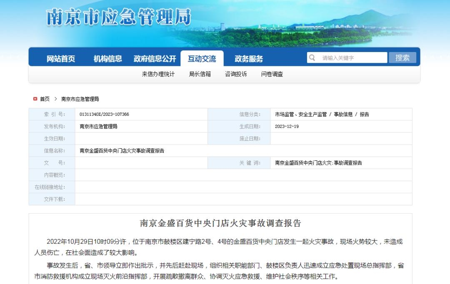The width and height of the screenshot is (450, 284).
Task: Select 来信办理统计 in the submenu
Action: [159, 74]
